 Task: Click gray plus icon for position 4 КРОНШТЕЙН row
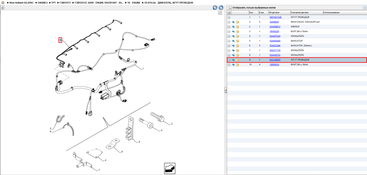tap(229, 36)
